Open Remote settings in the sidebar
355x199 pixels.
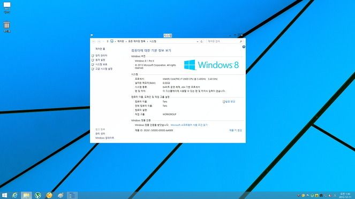(x=100, y=60)
